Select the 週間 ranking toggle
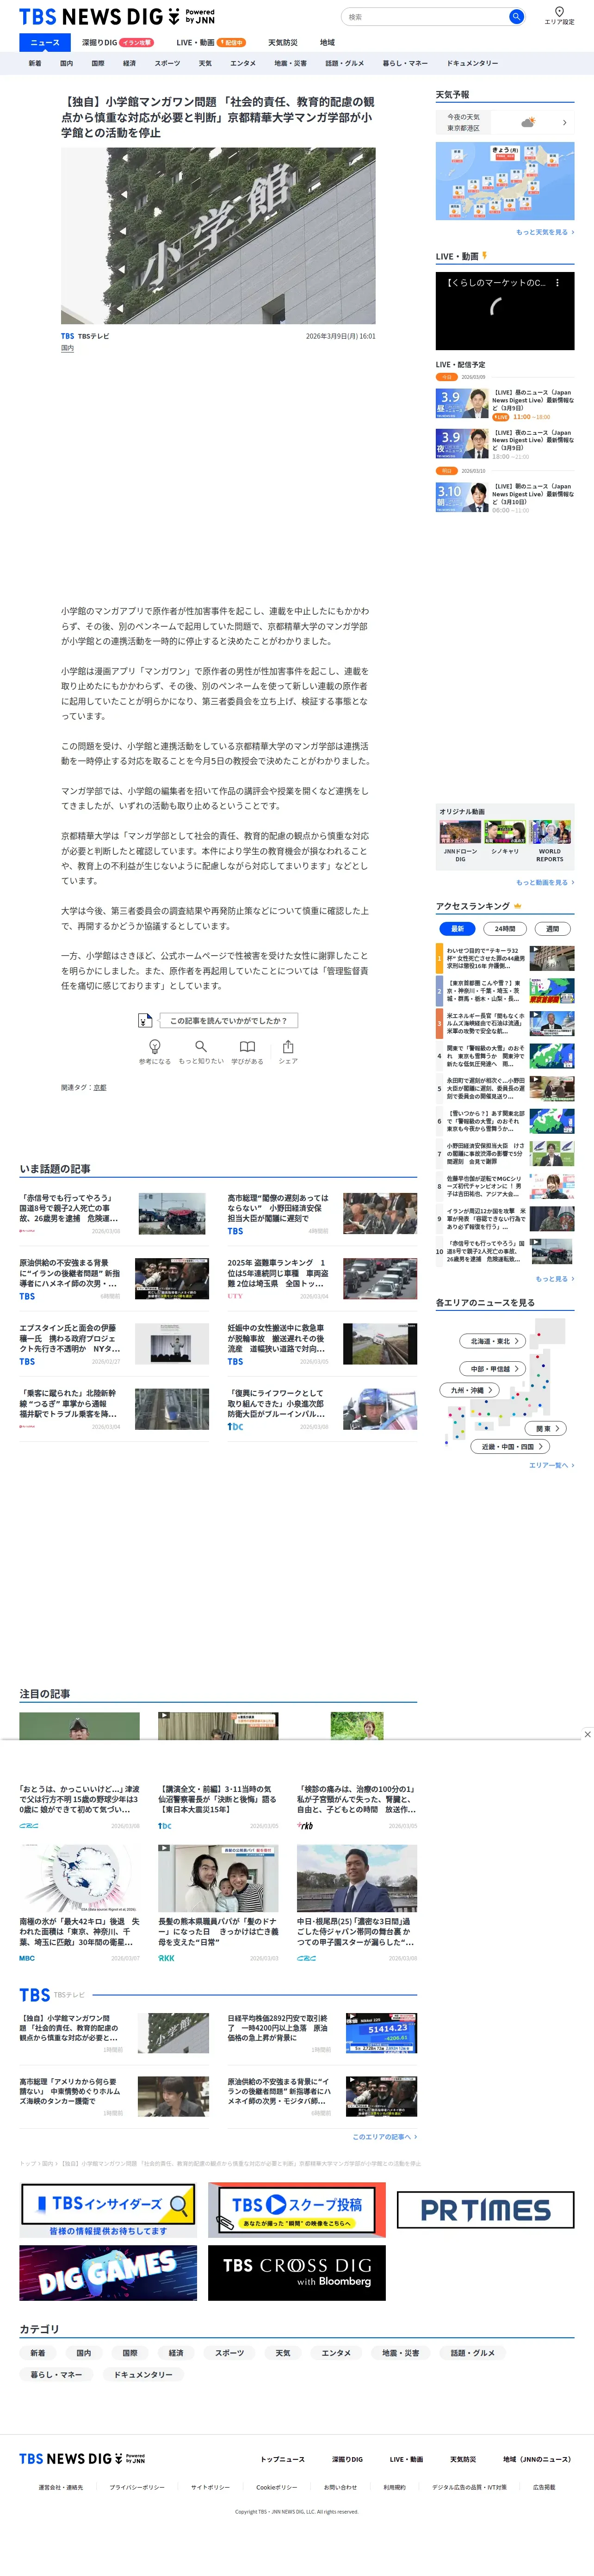The width and height of the screenshot is (594, 2576). tap(553, 929)
